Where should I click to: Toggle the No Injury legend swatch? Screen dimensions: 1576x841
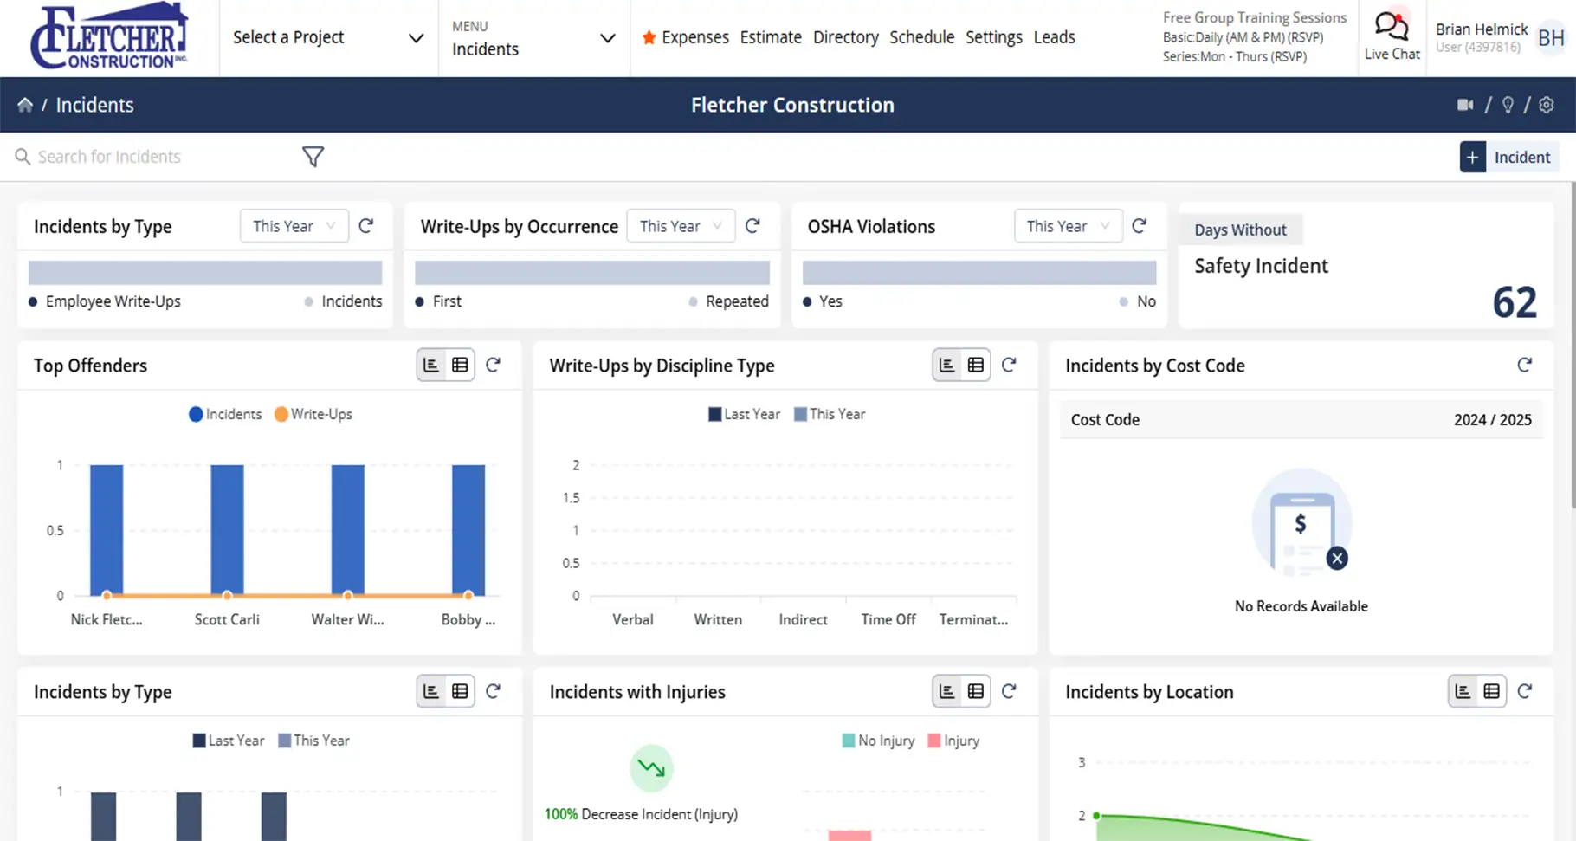[x=849, y=741]
